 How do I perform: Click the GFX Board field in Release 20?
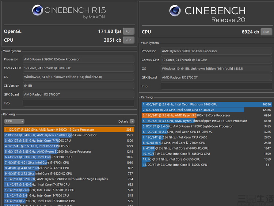tap(216, 77)
